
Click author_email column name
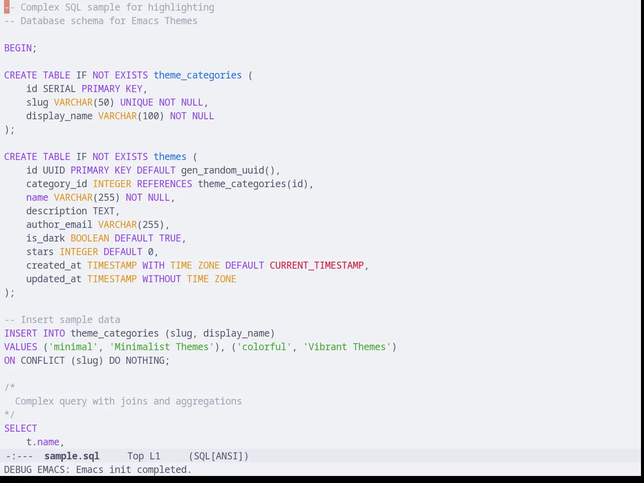(59, 225)
